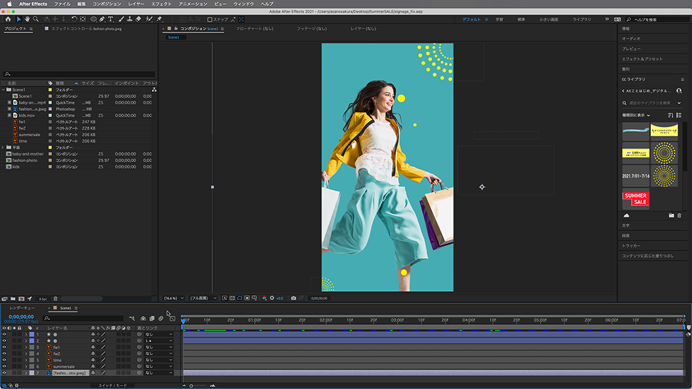Pick the Pen tool
692x389 pixels.
tap(102, 20)
